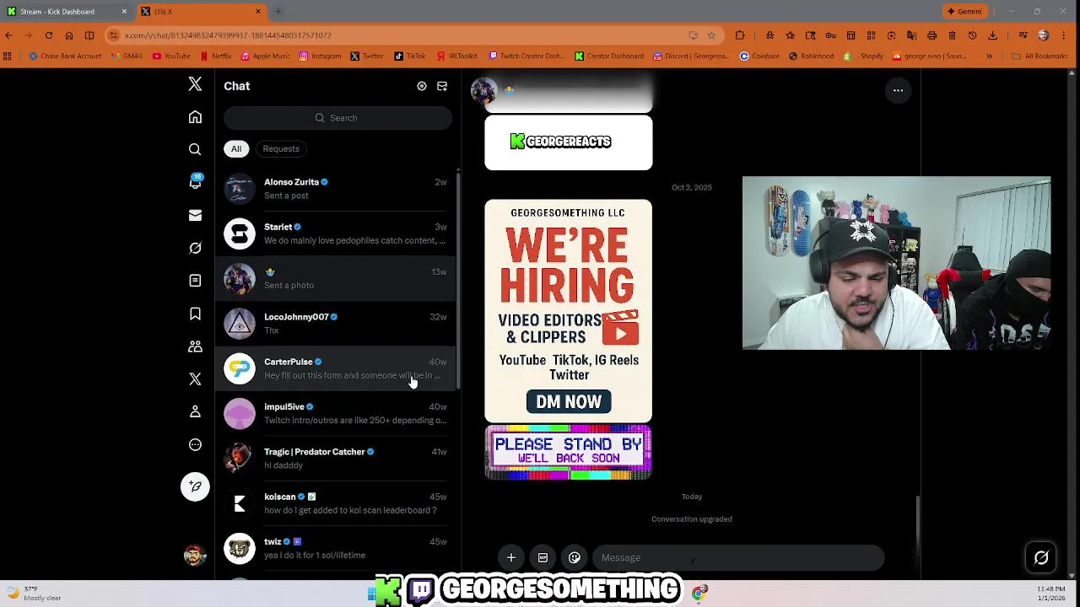Close the Stream - Kick Dashboard tab

124,12
